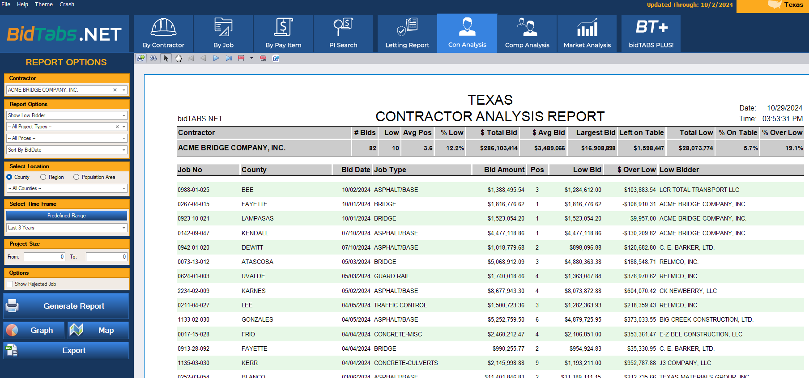
Task: Go to first page of report
Action: pos(191,58)
